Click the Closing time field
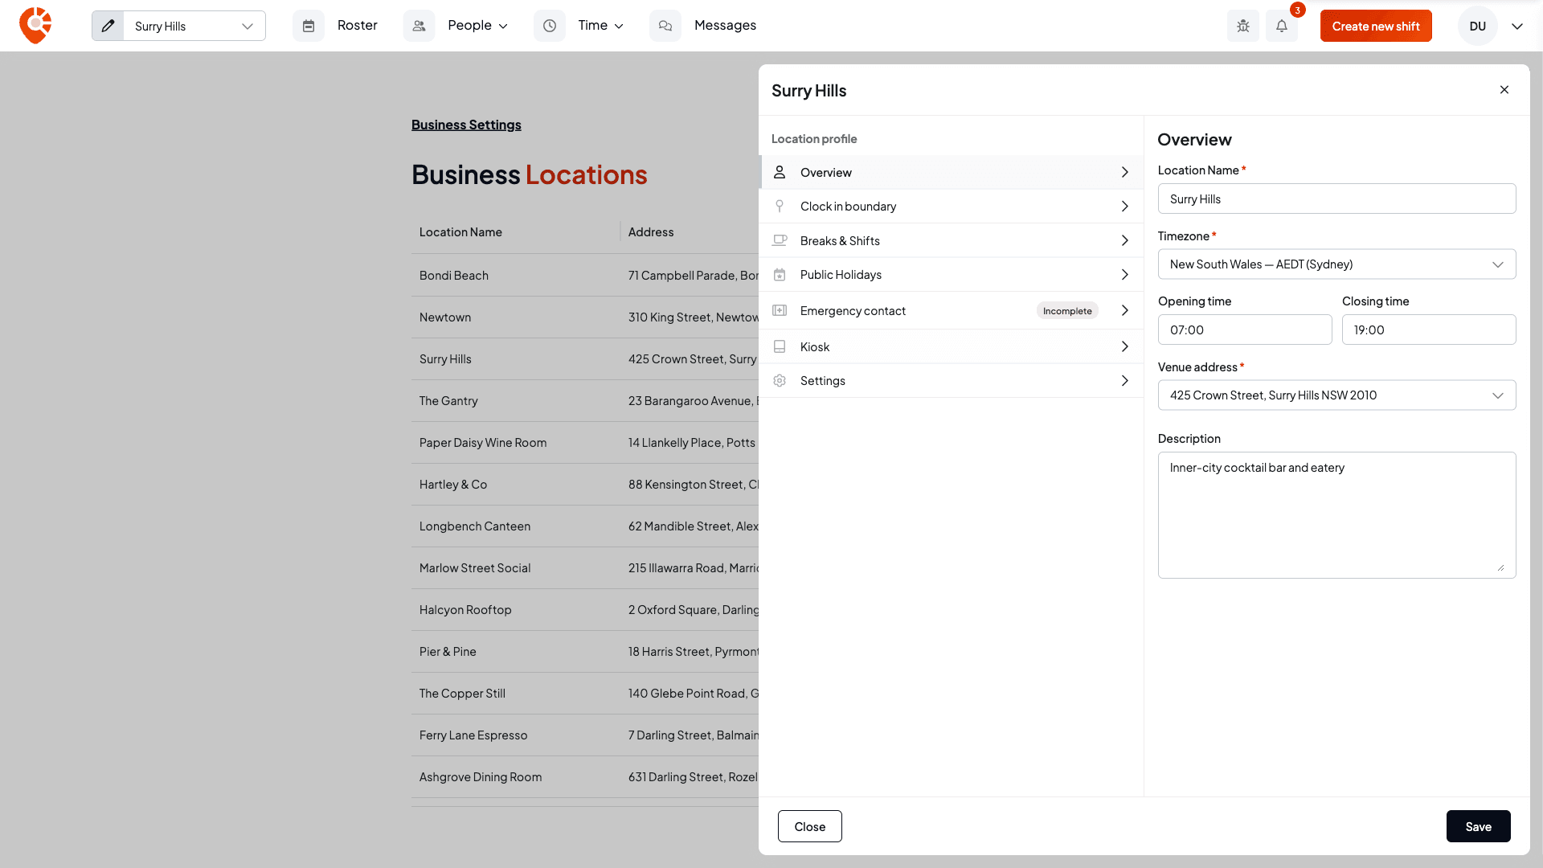1543x868 pixels. coord(1429,330)
